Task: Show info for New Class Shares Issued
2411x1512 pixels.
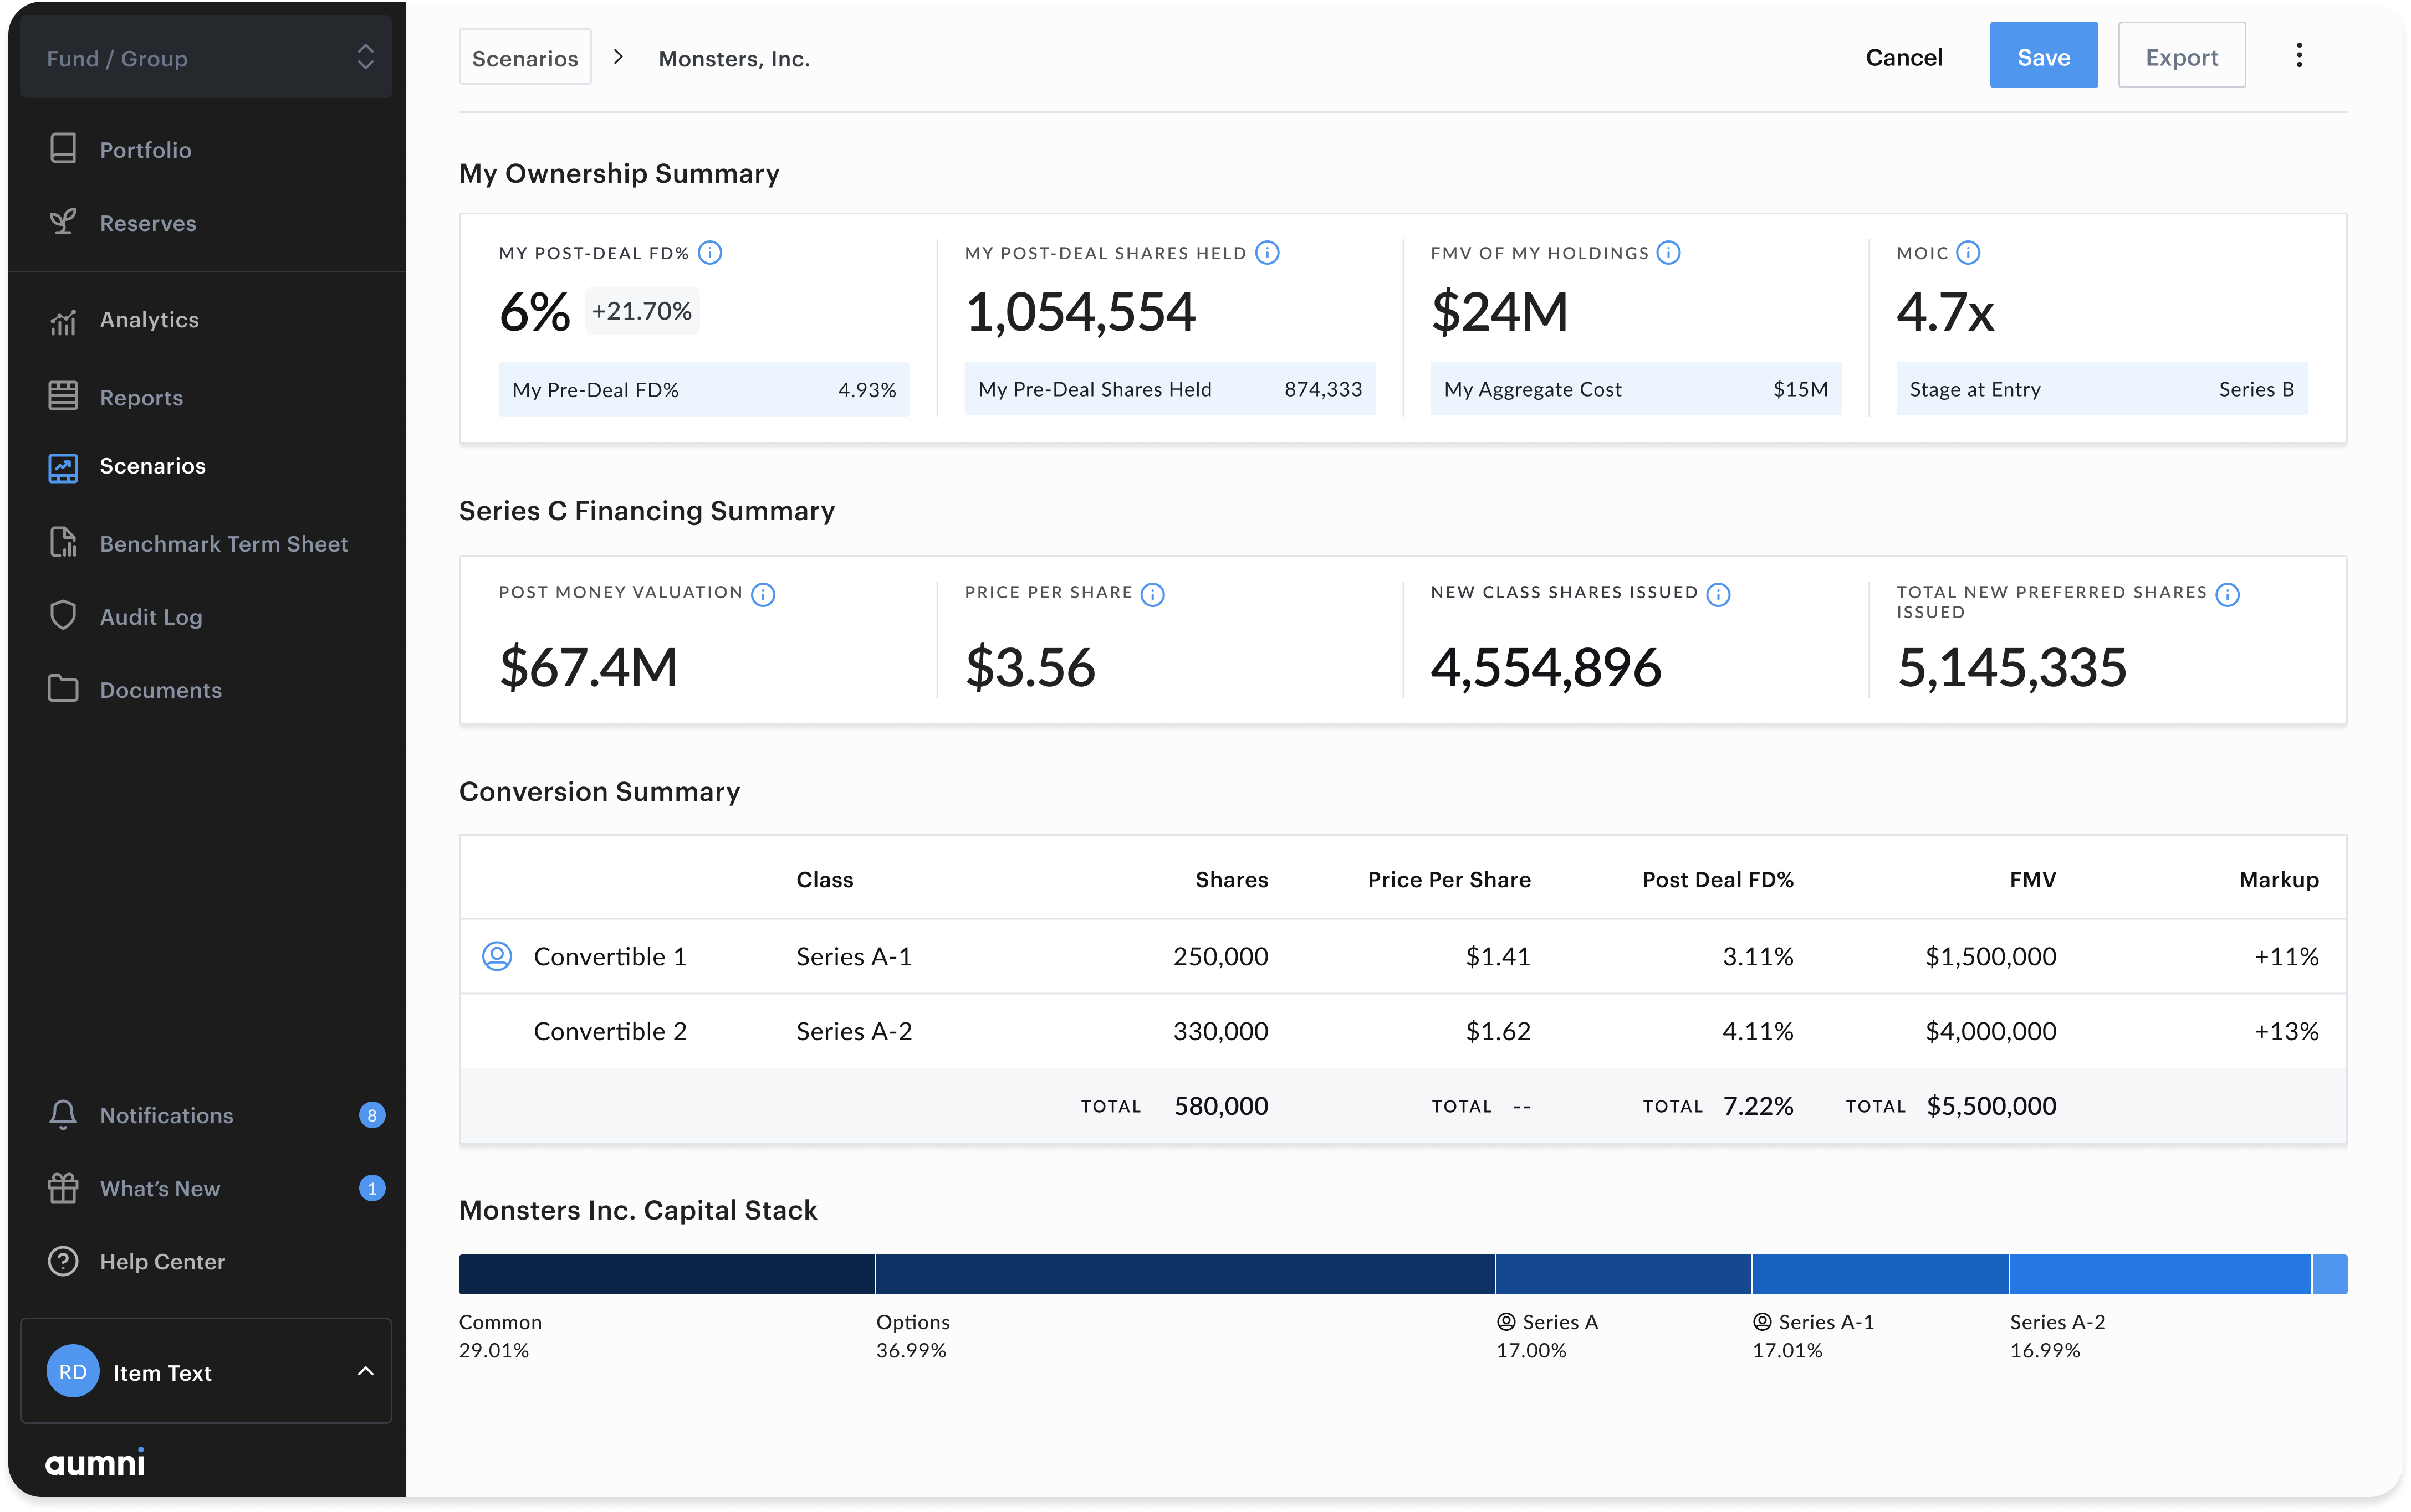Action: (1719, 594)
